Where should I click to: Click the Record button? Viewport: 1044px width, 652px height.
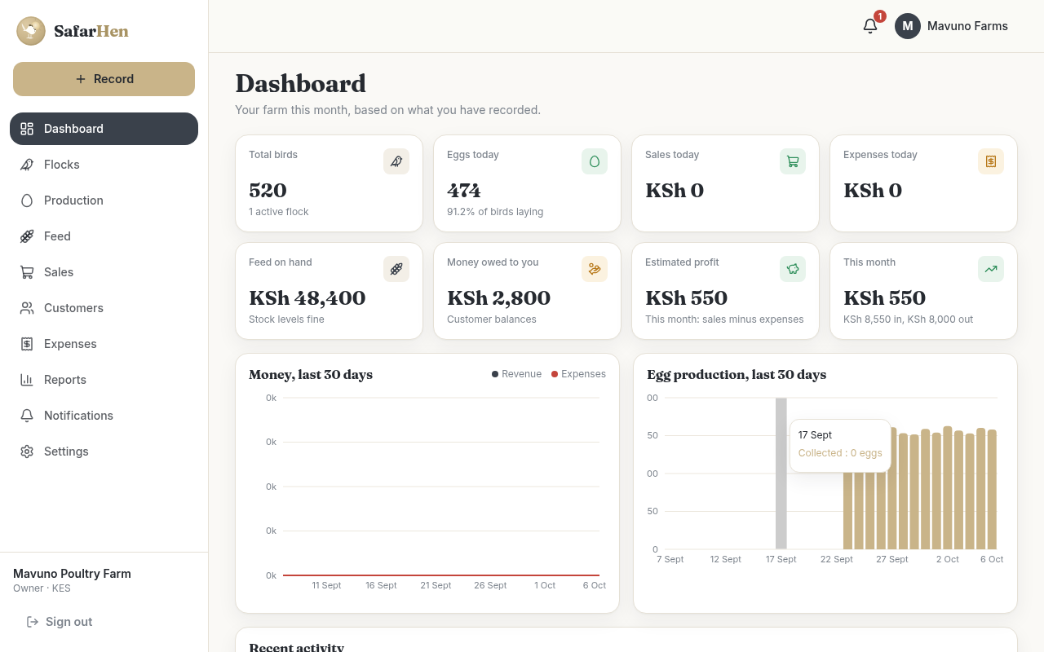pos(104,79)
